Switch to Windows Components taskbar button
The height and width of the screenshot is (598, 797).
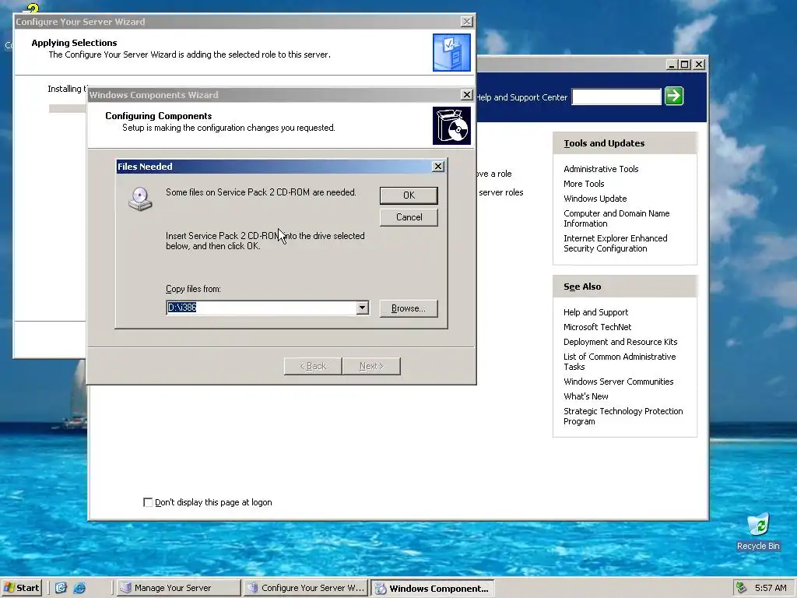coord(432,588)
